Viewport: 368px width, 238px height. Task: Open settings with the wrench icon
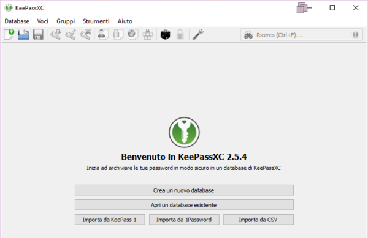pyautogui.click(x=198, y=35)
